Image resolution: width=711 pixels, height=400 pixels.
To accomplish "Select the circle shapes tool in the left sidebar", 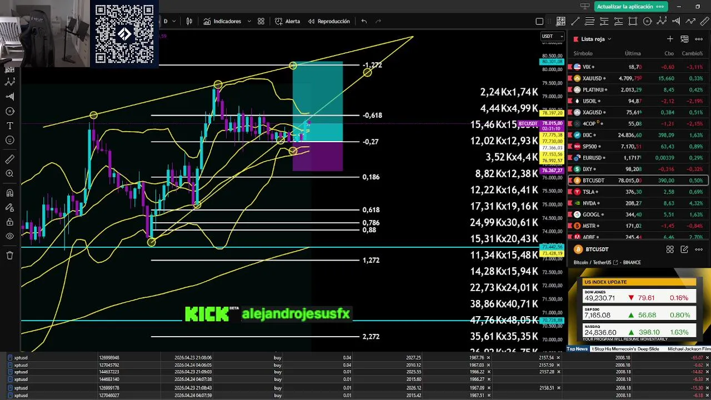I will pyautogui.click(x=9, y=112).
